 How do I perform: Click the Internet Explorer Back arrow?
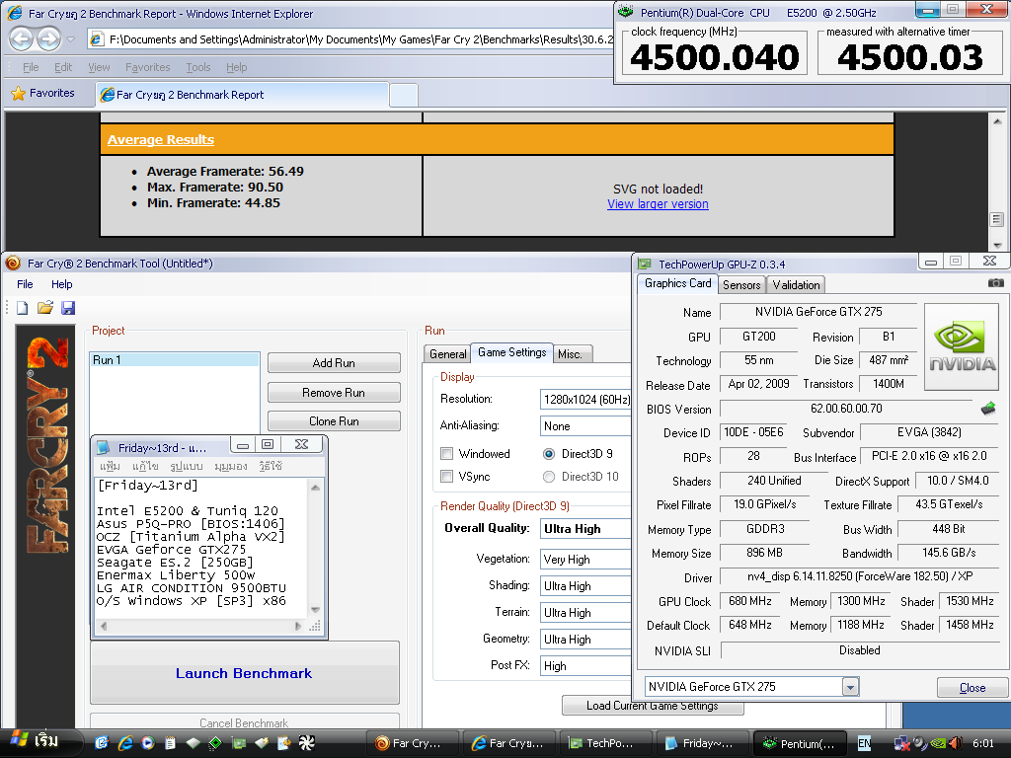[x=22, y=39]
